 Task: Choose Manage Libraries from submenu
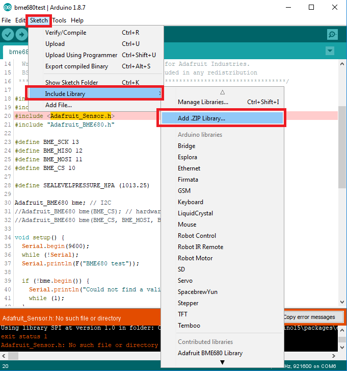tap(203, 102)
